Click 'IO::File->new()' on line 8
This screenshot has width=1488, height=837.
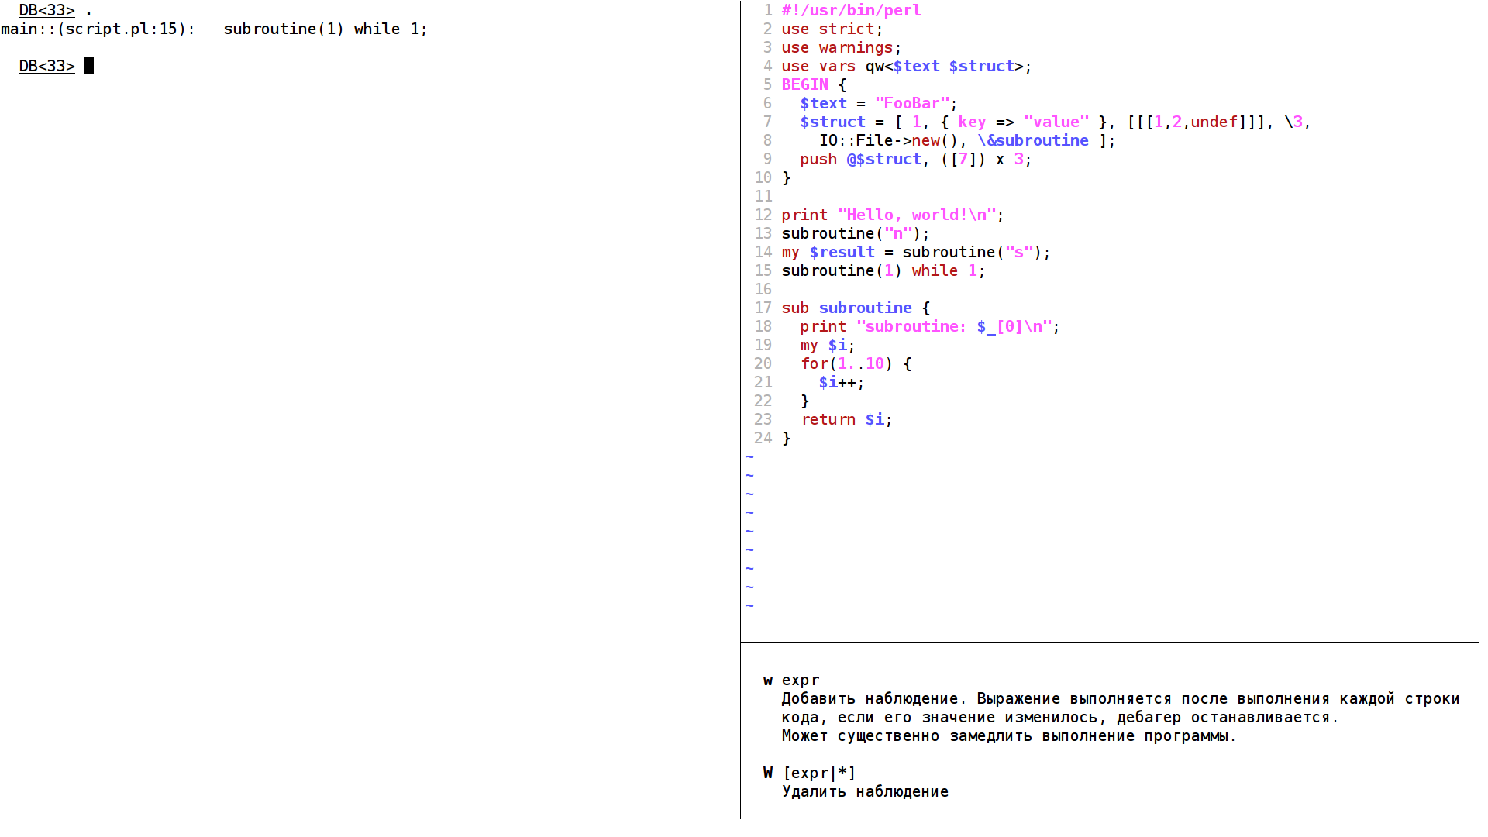pyautogui.click(x=888, y=140)
